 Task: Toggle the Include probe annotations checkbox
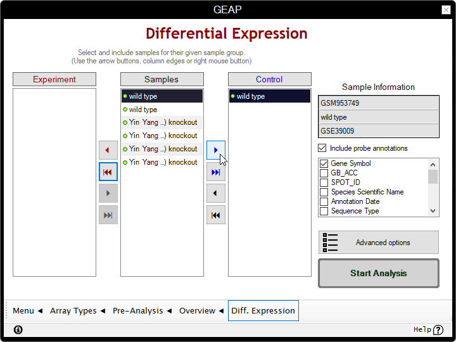click(x=323, y=148)
